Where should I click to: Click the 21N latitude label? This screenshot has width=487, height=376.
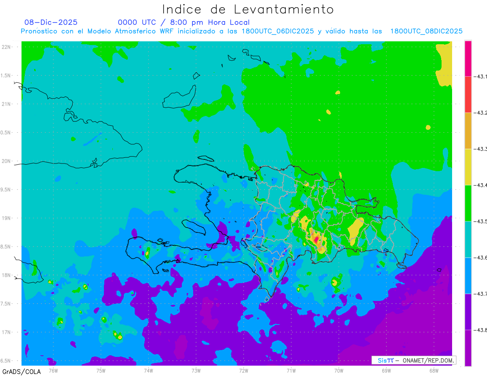6,104
